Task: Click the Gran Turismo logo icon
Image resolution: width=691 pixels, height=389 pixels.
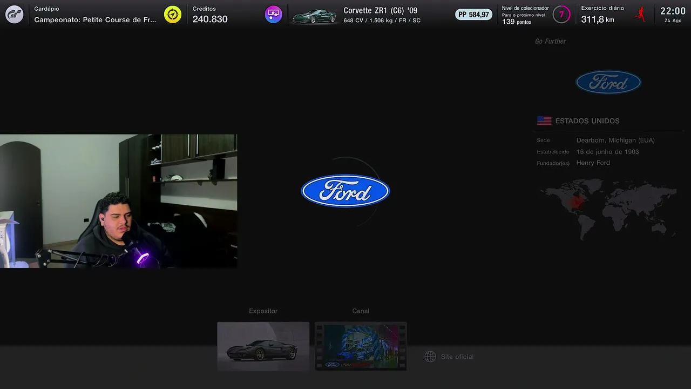Action: pyautogui.click(x=15, y=15)
